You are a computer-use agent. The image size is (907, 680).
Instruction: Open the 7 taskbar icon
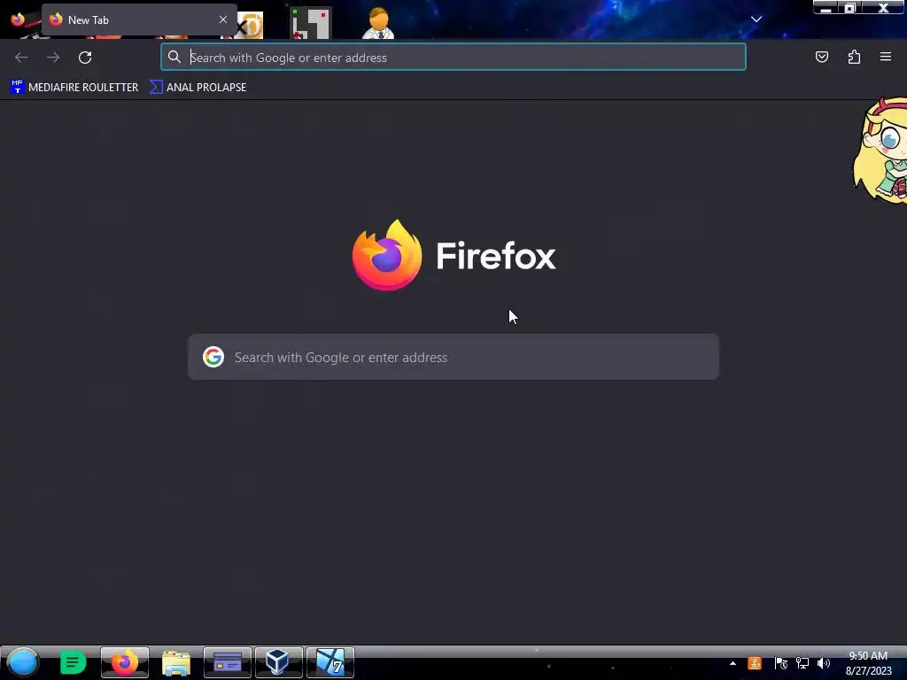click(329, 662)
